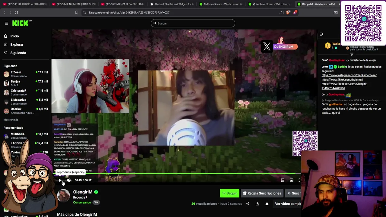This screenshot has height=217, width=386.
Task: Open the recommended MERNUEL channel
Action: (26, 136)
